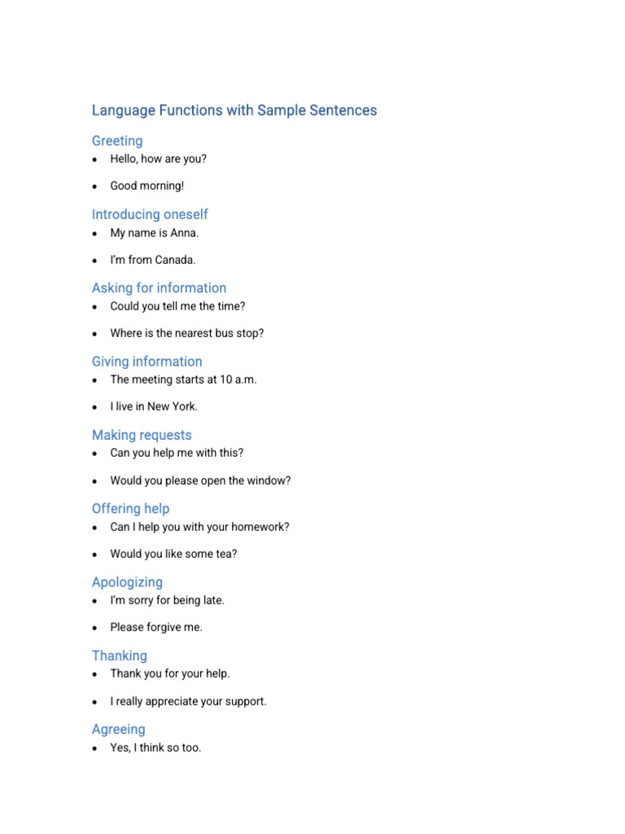Viewport: 625px width, 834px height.
Task: Select the Making requests heading
Action: point(142,435)
